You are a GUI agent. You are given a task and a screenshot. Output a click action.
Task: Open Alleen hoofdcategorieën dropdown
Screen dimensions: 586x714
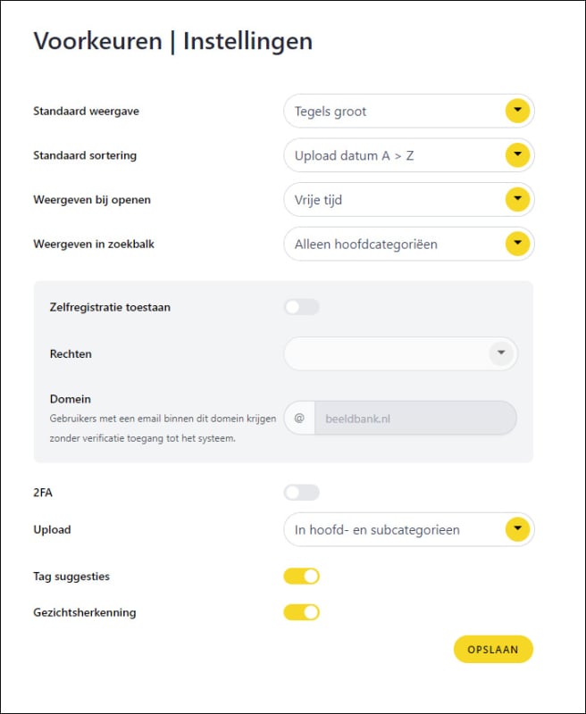(409, 244)
